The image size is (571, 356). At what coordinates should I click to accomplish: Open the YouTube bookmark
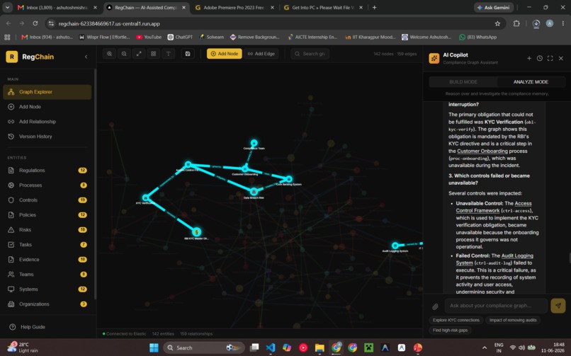(x=149, y=37)
